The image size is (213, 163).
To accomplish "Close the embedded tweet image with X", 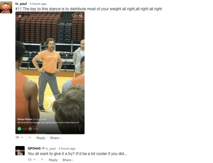I will 20,16.
